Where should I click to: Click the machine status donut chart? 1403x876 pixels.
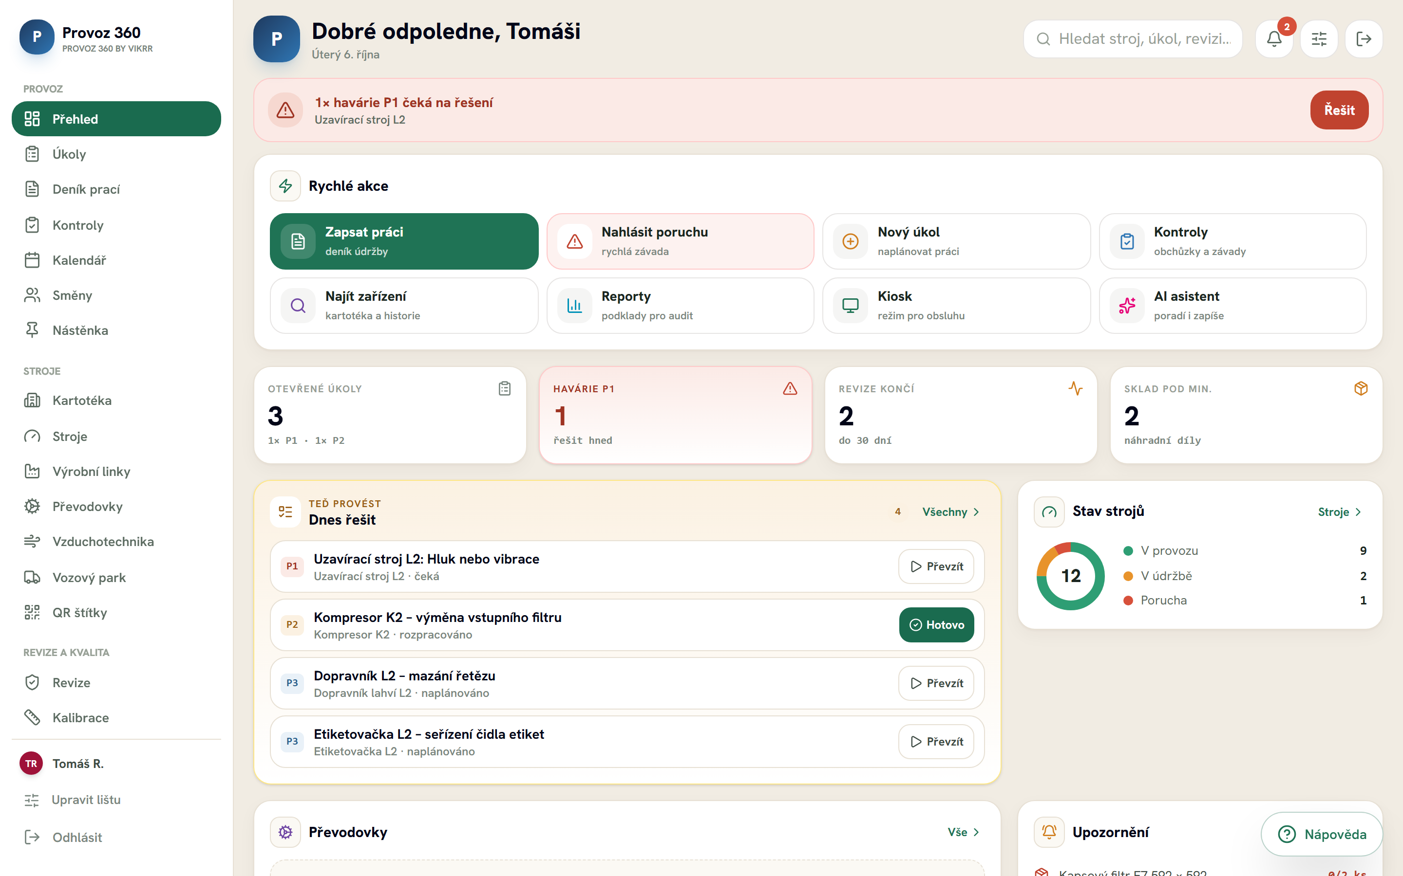[1071, 576]
